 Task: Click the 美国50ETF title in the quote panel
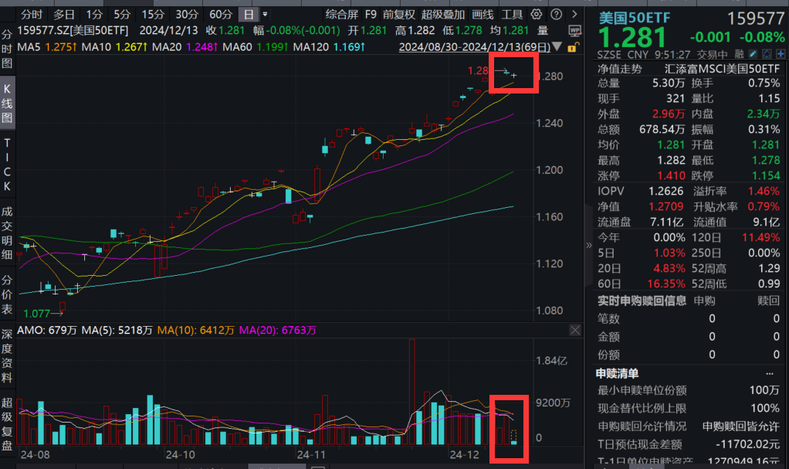(x=634, y=18)
